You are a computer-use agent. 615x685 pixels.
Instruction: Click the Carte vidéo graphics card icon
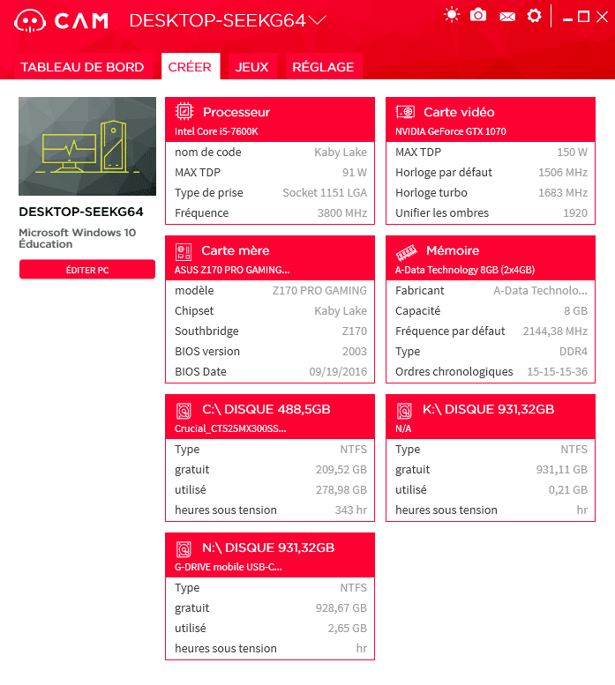coord(405,112)
